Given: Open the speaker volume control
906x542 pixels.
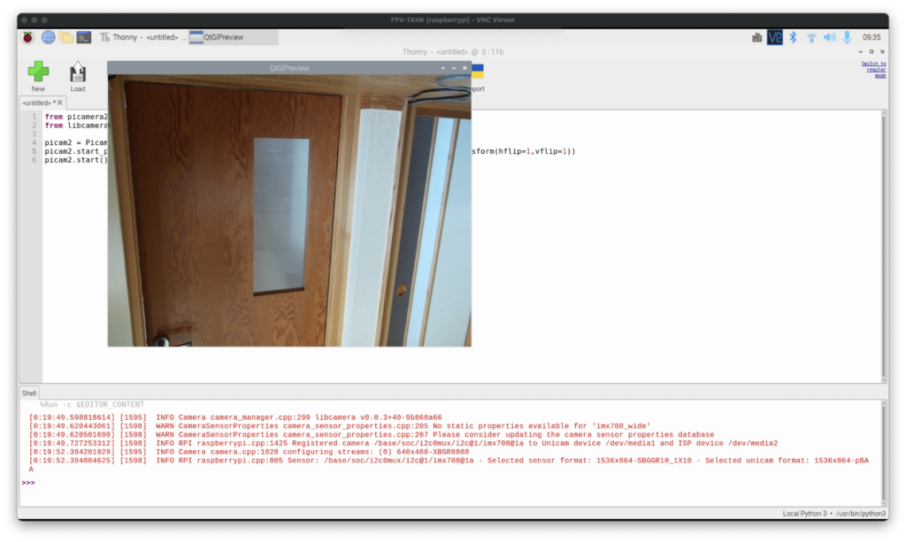Looking at the screenshot, I should (829, 37).
